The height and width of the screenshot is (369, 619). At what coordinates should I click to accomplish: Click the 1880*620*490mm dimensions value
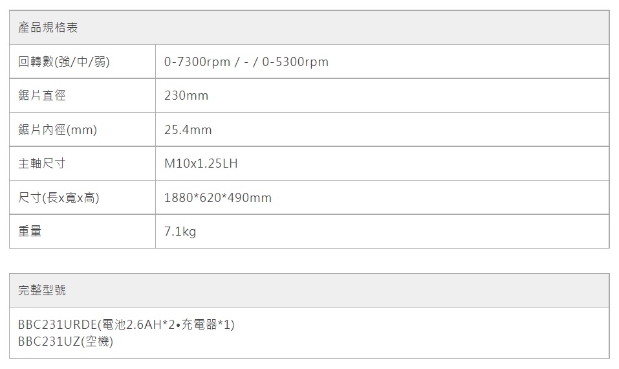point(218,197)
